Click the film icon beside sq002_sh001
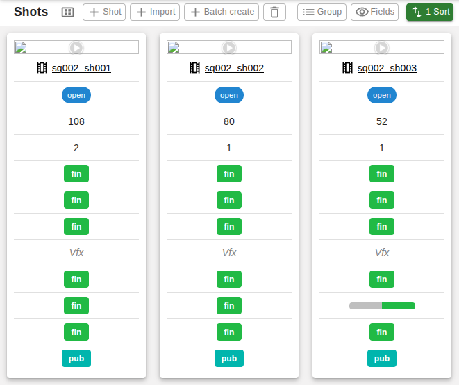Image resolution: width=459 pixels, height=385 pixels. (x=42, y=68)
